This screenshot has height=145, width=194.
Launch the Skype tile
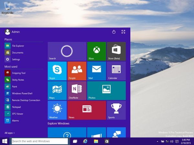pos(57,71)
